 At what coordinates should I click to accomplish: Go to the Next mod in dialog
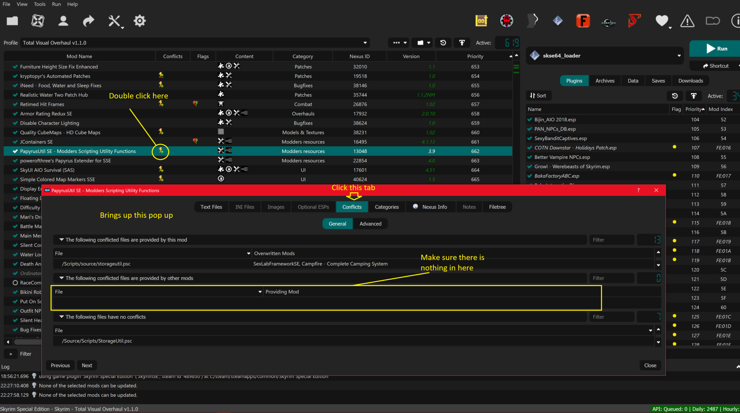point(87,365)
